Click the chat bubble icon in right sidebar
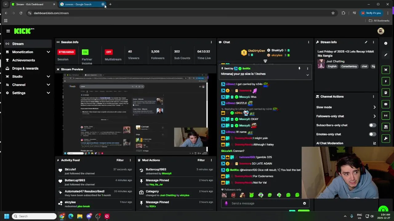Screen dimensions: 394x221 coord(386,104)
